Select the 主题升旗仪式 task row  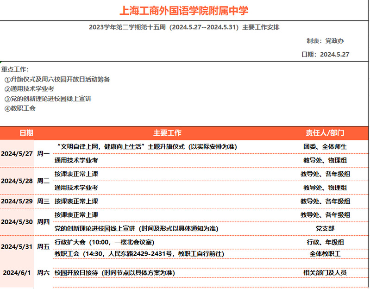146,147
